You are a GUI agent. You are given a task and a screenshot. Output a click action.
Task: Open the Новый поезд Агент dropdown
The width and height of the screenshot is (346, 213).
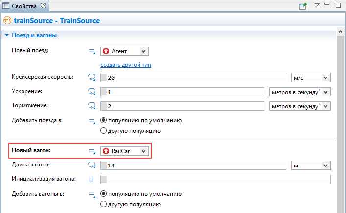[124, 51]
